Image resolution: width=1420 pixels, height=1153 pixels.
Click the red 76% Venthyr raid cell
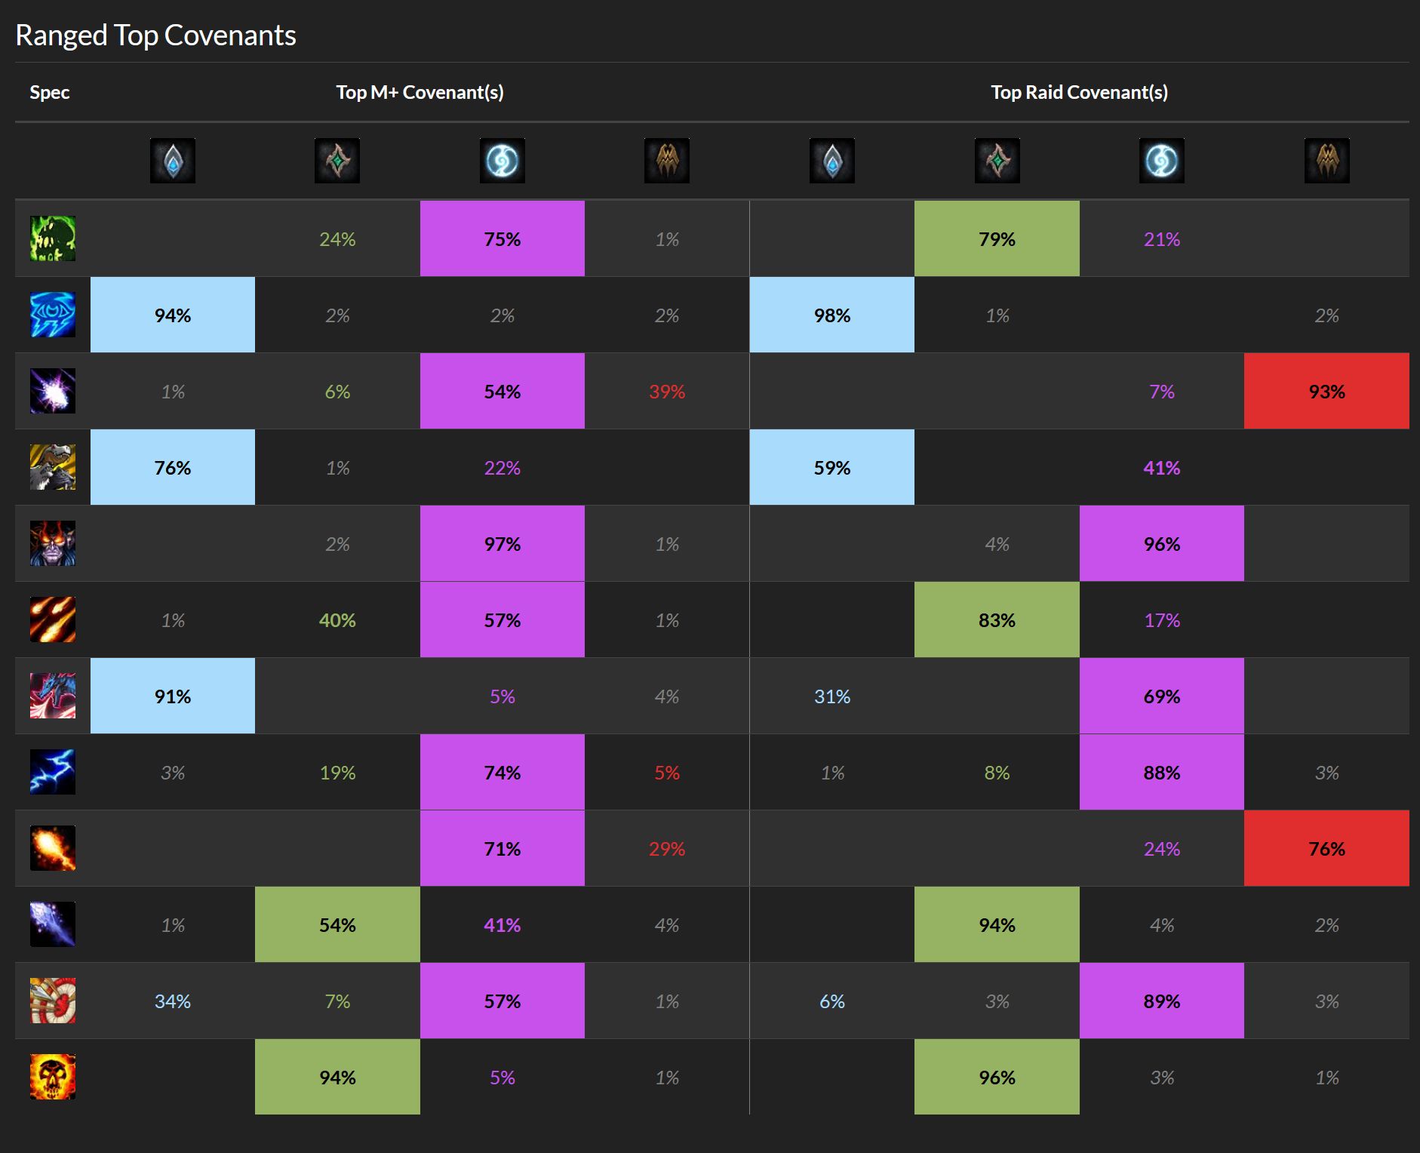[1326, 848]
